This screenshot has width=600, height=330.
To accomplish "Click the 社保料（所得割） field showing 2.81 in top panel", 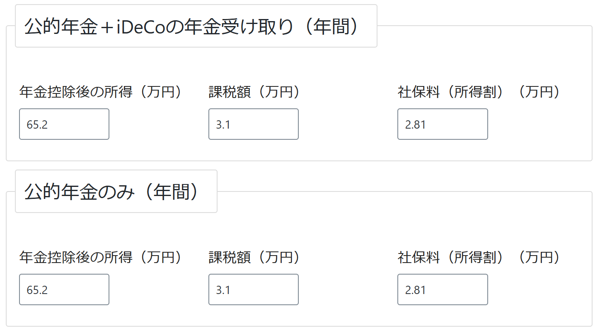I will 443,124.
